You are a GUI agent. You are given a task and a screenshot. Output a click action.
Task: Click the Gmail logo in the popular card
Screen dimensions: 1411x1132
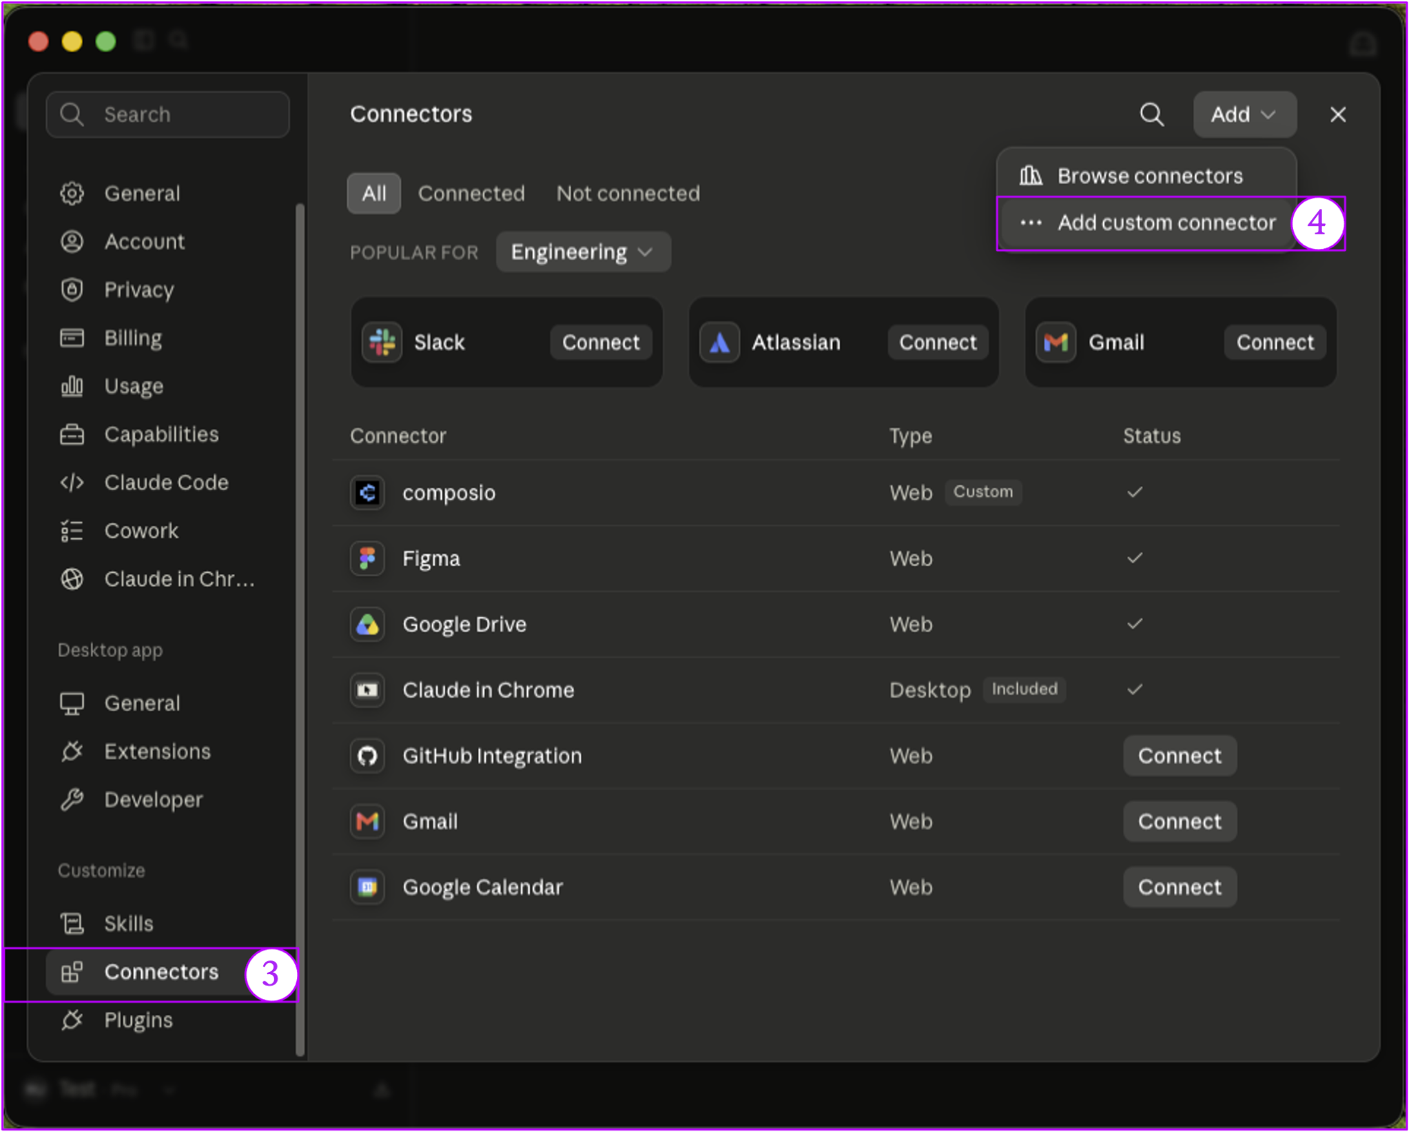(x=1055, y=342)
